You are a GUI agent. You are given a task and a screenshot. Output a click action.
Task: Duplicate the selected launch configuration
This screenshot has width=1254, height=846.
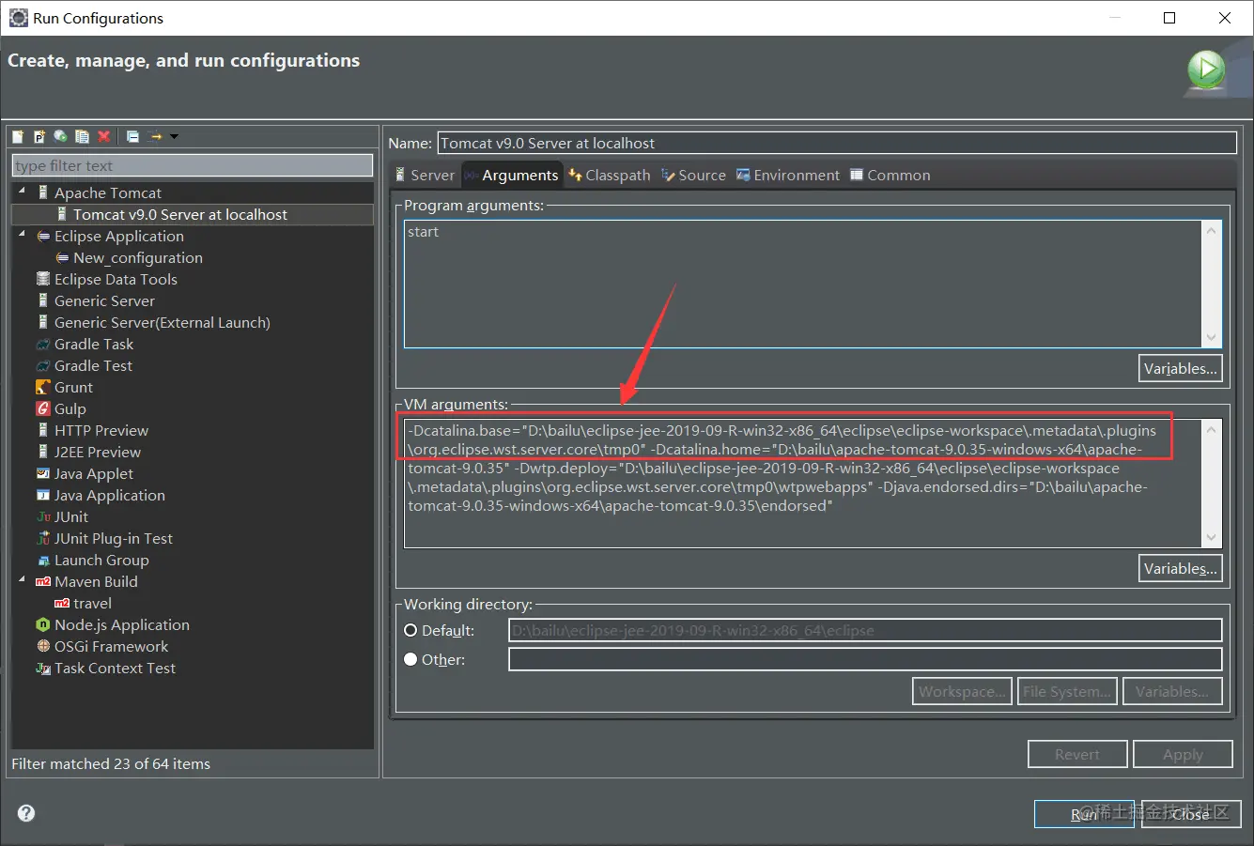82,136
